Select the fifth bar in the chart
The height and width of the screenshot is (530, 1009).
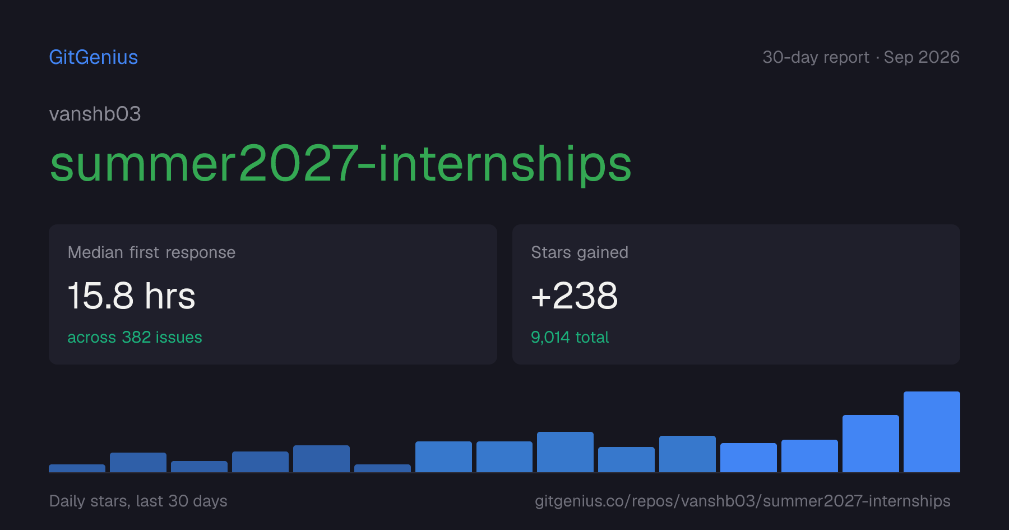pyautogui.click(x=321, y=459)
